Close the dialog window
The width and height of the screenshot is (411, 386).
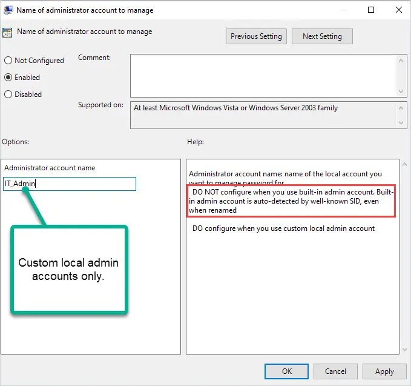pyautogui.click(x=399, y=10)
